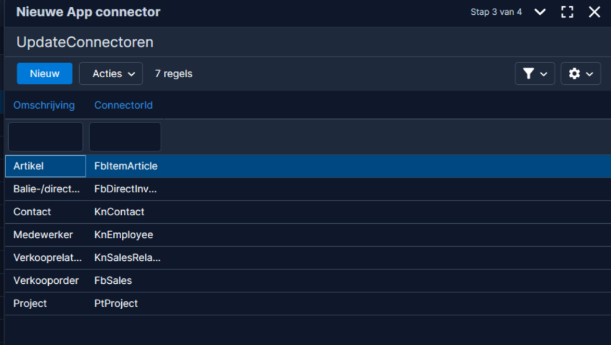Open the Acties dropdown menu
611x345 pixels.
[111, 74]
